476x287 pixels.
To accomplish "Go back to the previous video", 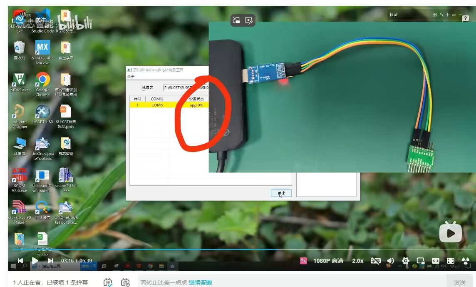I will [x=20, y=260].
